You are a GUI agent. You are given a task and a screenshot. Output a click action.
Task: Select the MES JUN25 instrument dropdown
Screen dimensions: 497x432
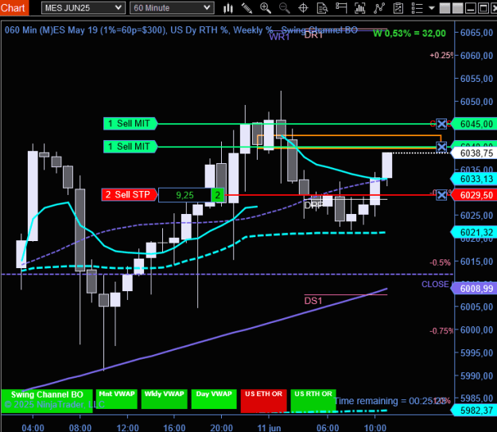(83, 8)
